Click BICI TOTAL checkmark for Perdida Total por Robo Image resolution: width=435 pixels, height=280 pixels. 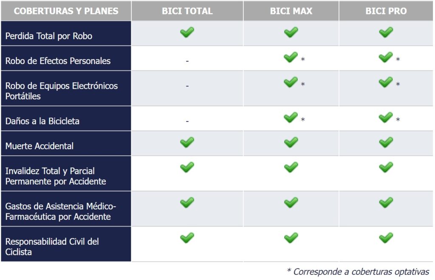point(187,32)
